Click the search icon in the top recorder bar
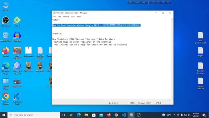The width and height of the screenshot is (209, 118). pyautogui.click(x=130, y=2)
